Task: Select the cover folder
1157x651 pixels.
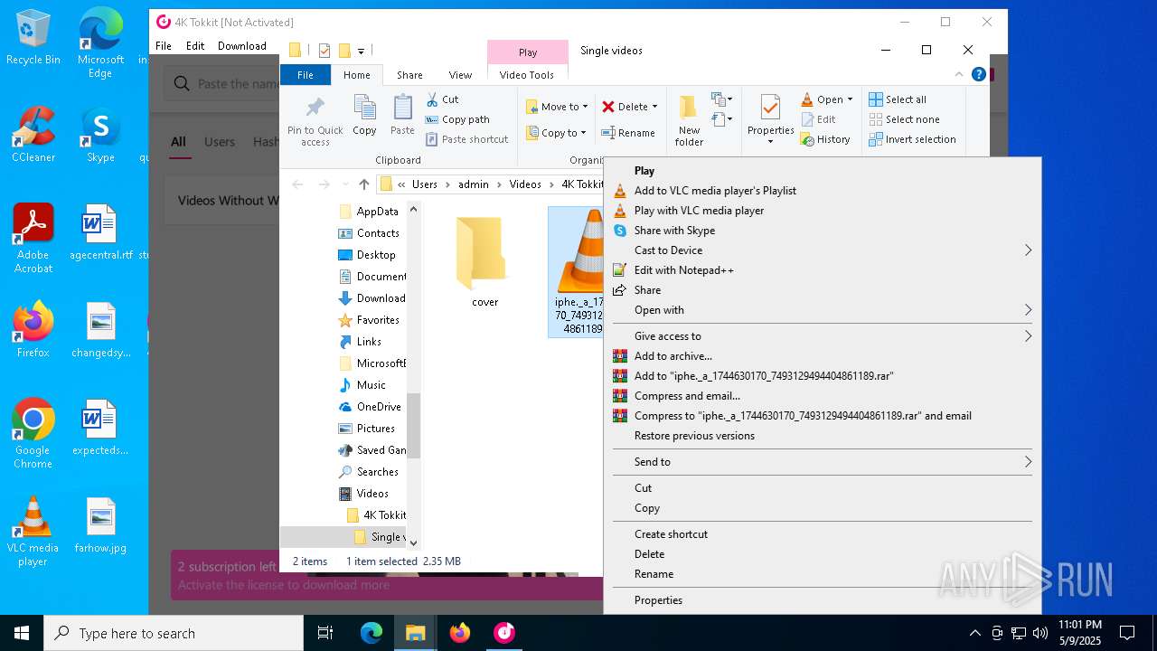Action: point(484,262)
